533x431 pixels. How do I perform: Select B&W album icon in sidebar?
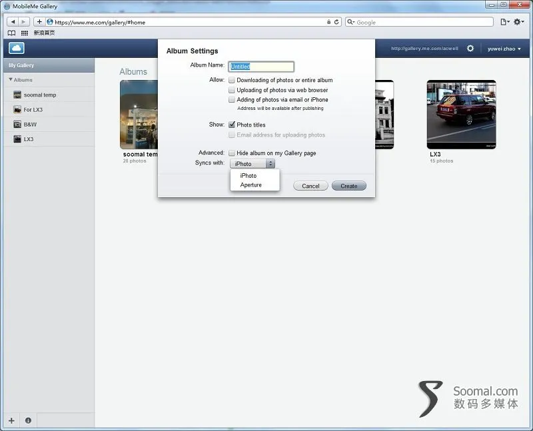coord(17,125)
